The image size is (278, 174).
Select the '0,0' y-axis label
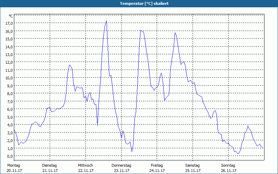(x=10, y=156)
